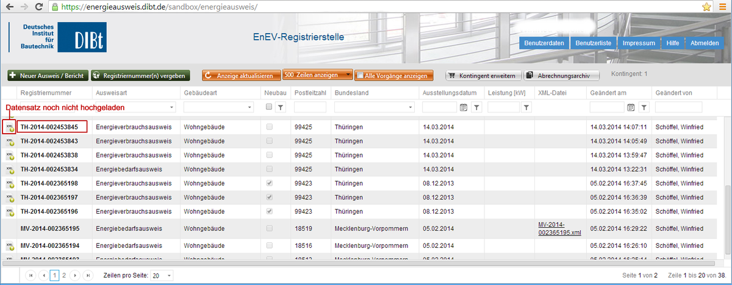Click Neuer Ausweis / Bericht button
The height and width of the screenshot is (285, 732).
pyautogui.click(x=48, y=76)
